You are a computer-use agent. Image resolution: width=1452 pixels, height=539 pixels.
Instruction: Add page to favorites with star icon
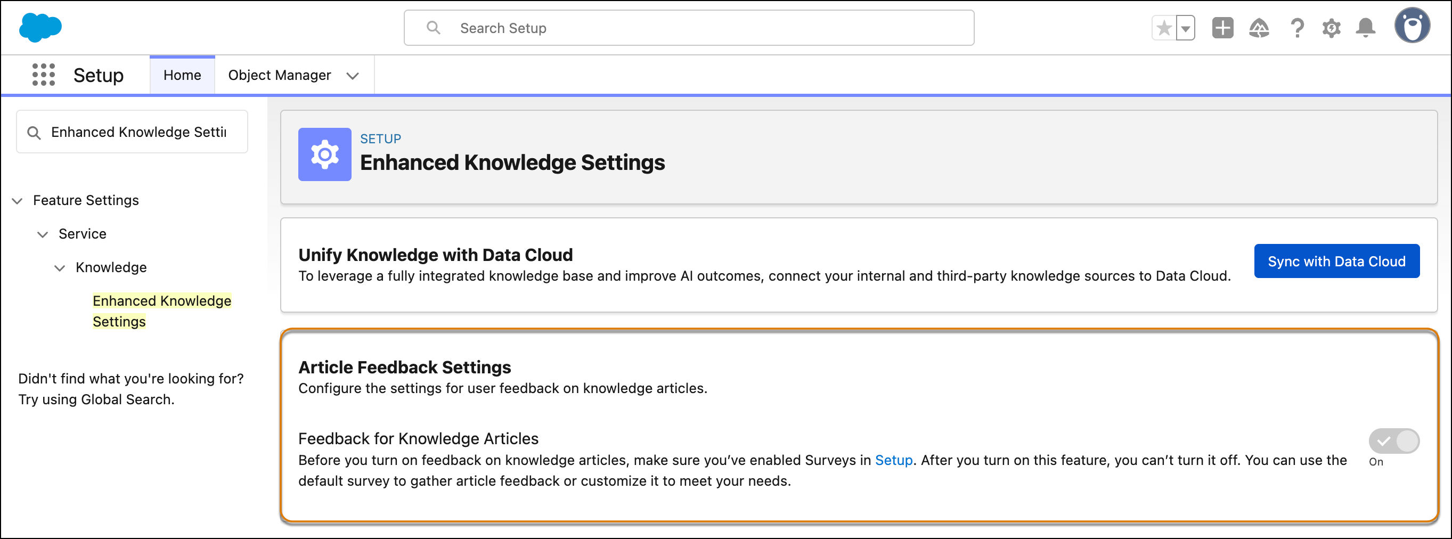click(x=1164, y=28)
